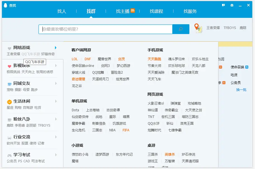
Task: Open the 造梦西游 link
Action: click(102, 154)
